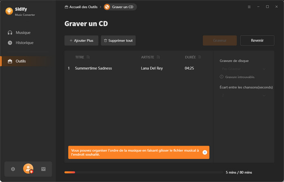Open settings via the gear icon
The width and height of the screenshot is (284, 182).
[x=13, y=169]
